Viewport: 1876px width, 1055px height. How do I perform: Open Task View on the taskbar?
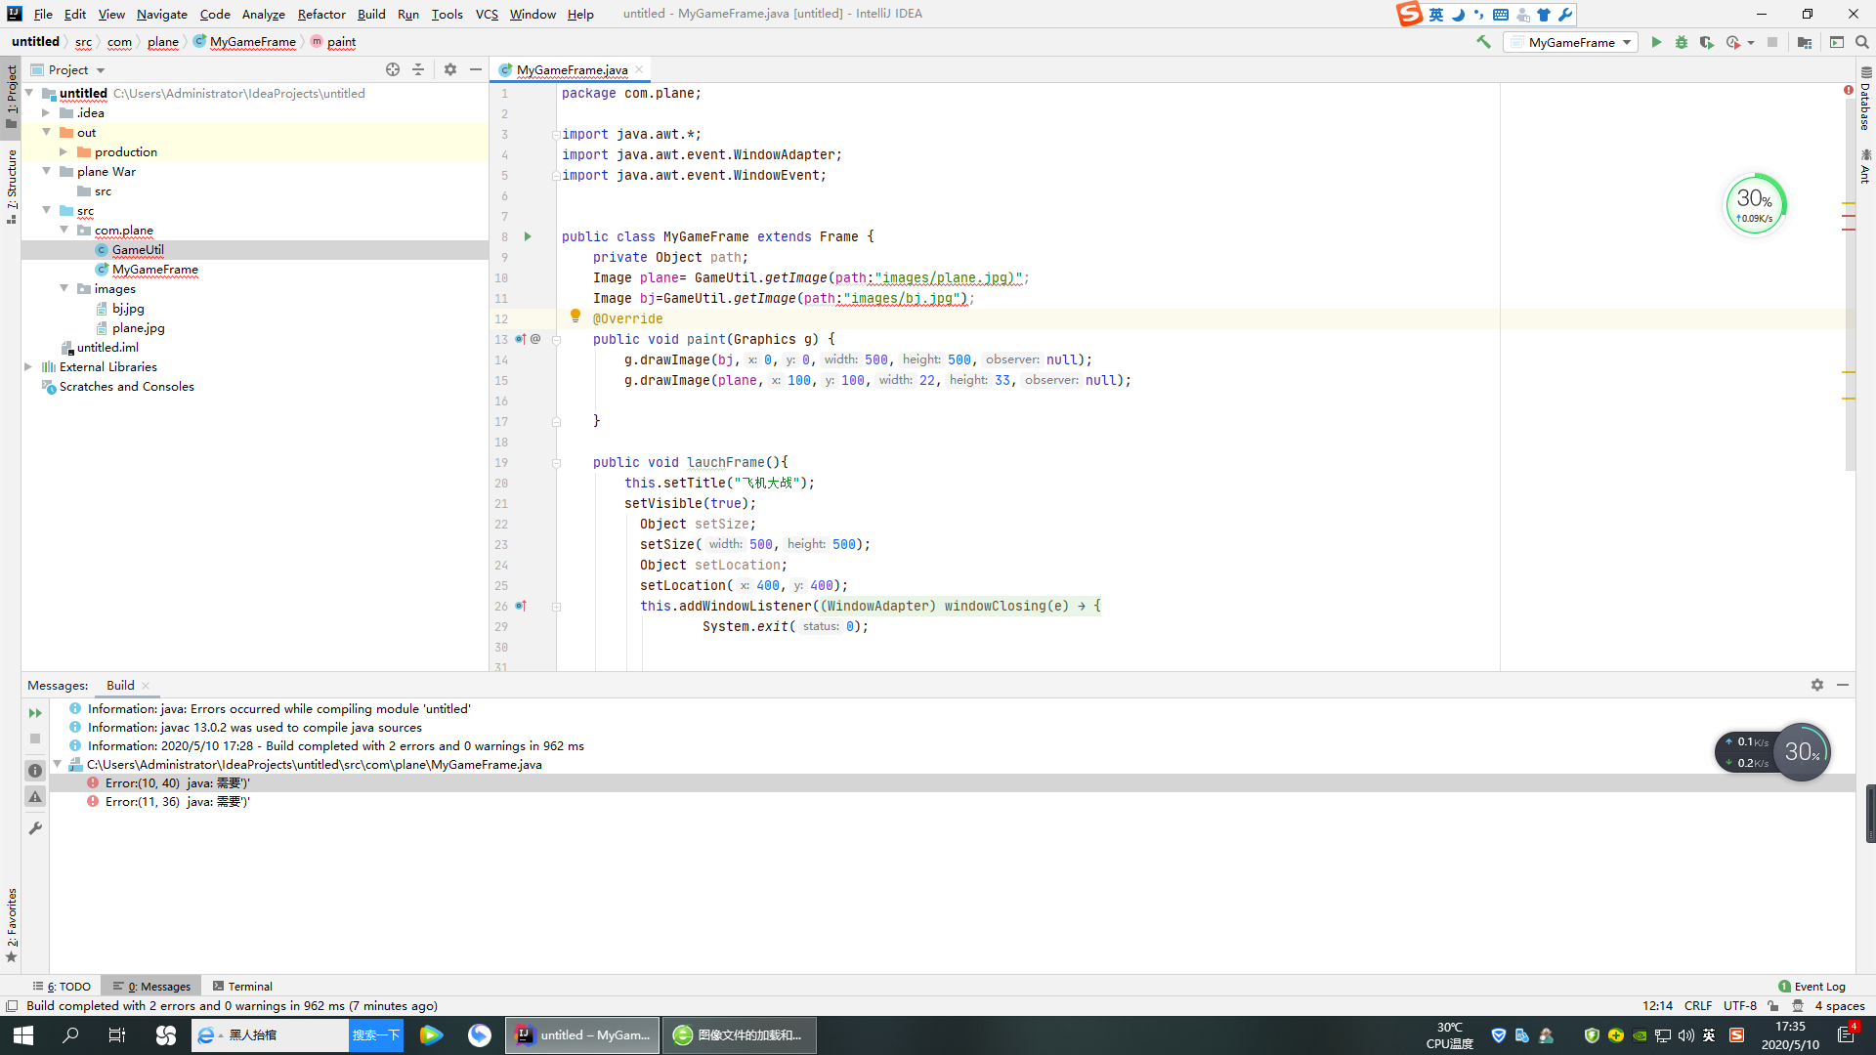tap(117, 1035)
